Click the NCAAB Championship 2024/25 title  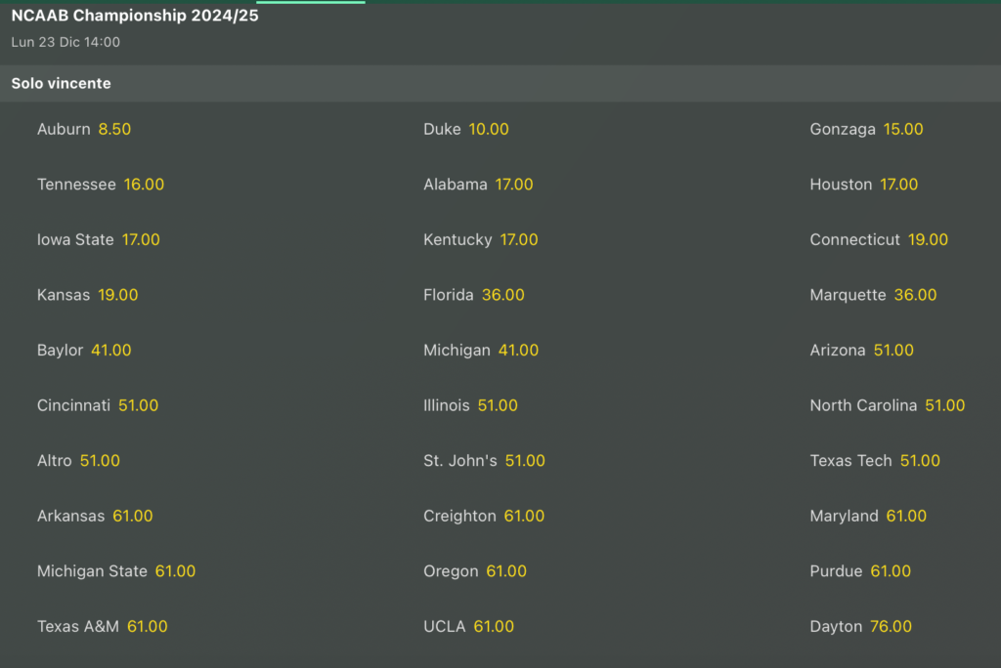coord(135,16)
